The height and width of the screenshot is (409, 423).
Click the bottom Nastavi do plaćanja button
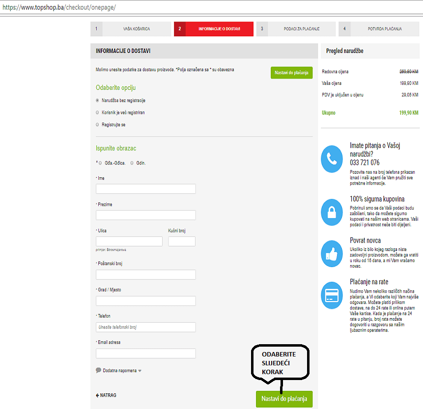pos(284,399)
